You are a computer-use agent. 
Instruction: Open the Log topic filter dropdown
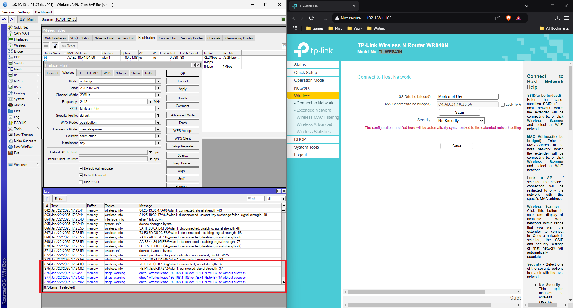click(x=283, y=199)
